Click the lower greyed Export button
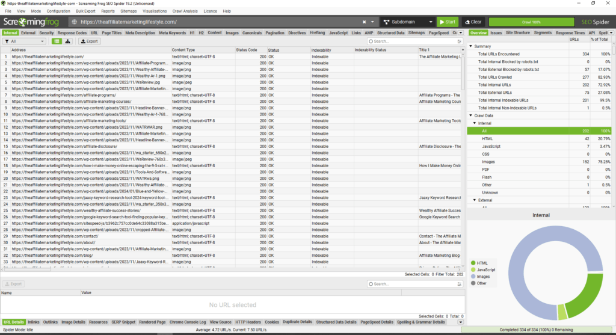Image resolution: width=616 pixels, height=335 pixels. point(13,284)
